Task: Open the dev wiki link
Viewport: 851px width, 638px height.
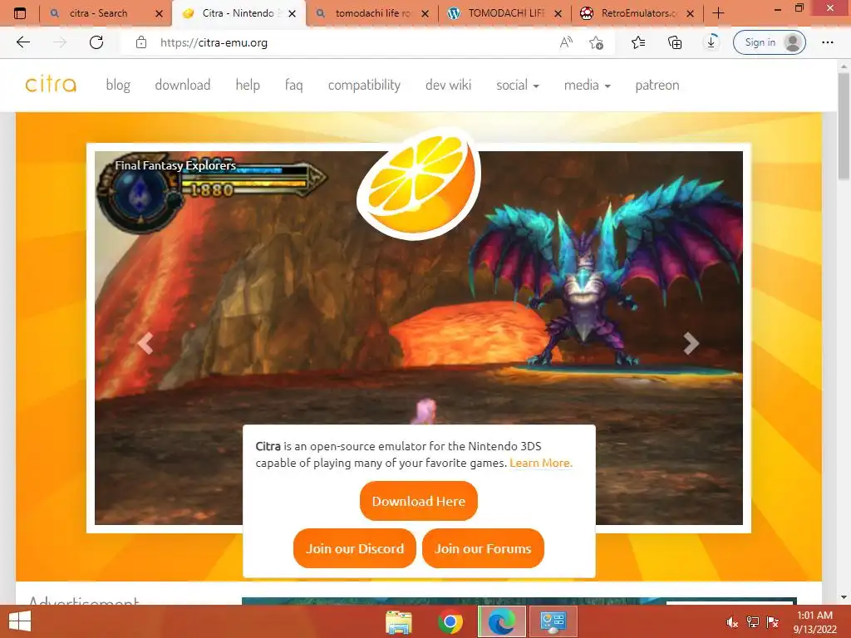Action: (x=448, y=86)
